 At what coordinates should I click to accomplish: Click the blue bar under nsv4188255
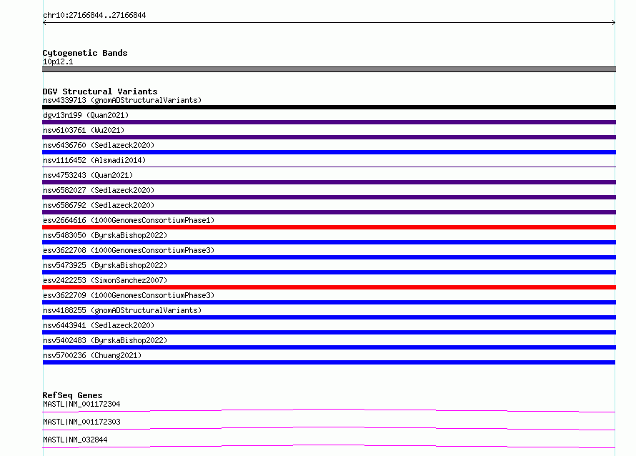point(329,317)
